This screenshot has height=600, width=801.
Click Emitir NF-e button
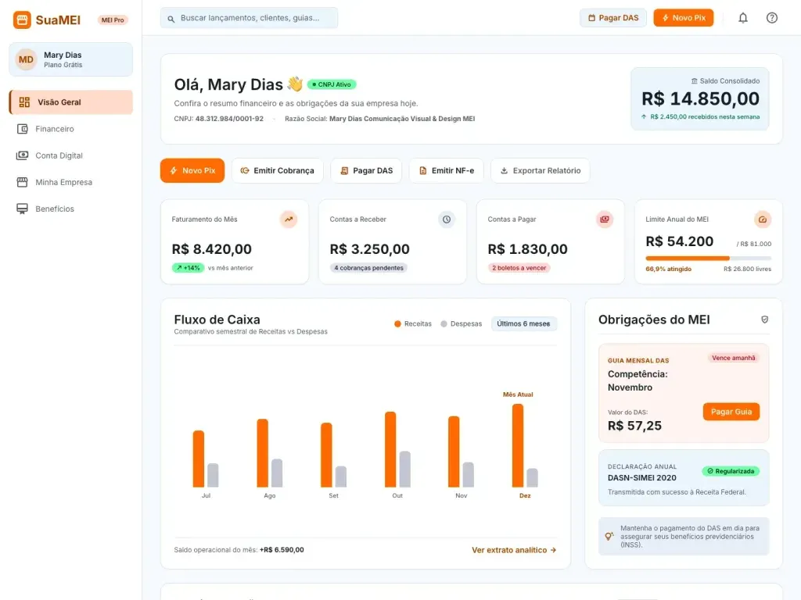tap(447, 170)
